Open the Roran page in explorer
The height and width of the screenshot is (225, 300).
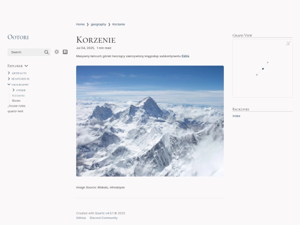pos(16,101)
